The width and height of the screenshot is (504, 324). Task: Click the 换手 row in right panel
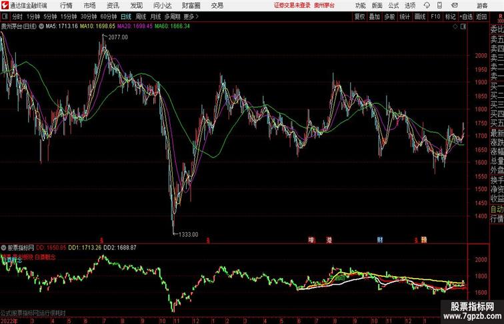tap(497, 180)
